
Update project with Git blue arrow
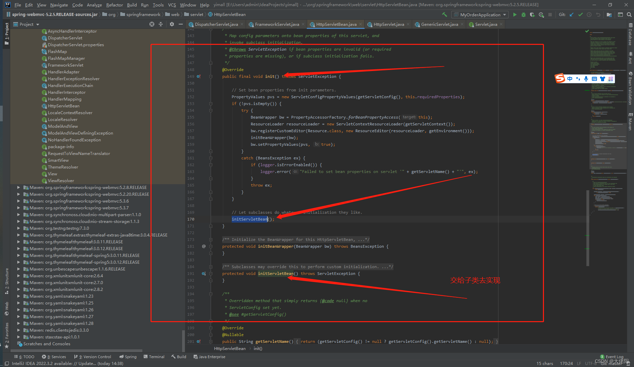571,15
